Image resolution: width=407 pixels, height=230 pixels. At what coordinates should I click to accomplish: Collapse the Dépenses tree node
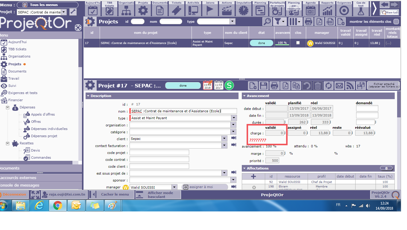[x=8, y=107]
